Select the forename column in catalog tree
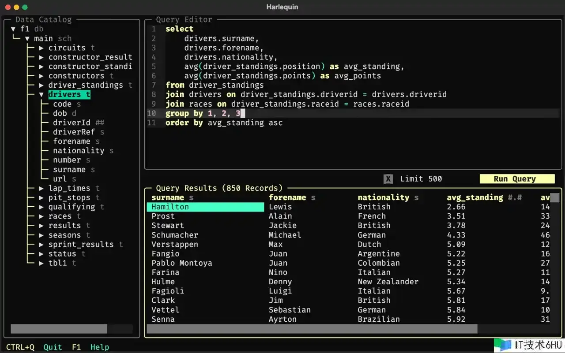Screen dimensions: 565x353 point(76,141)
